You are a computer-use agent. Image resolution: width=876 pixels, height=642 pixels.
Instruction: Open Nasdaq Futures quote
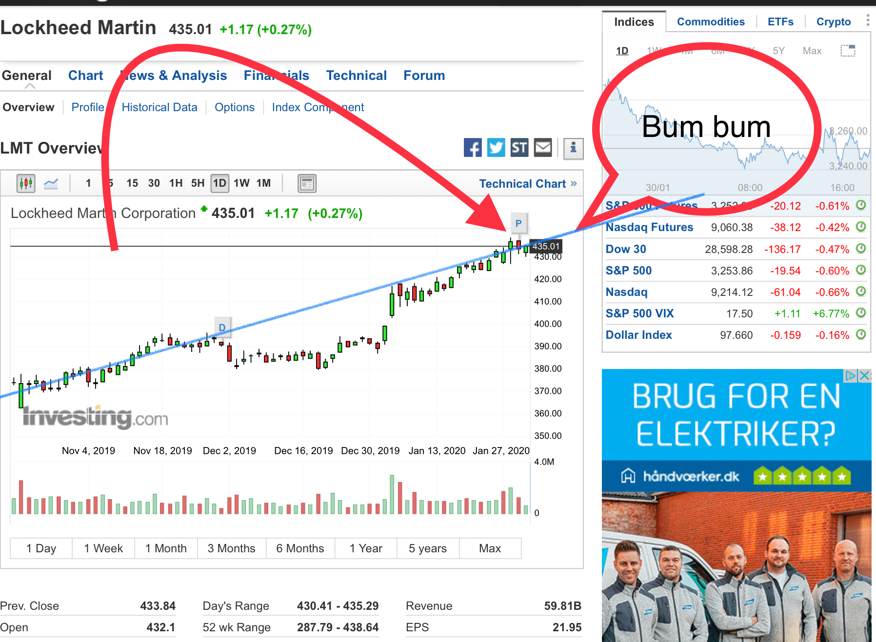(x=649, y=227)
